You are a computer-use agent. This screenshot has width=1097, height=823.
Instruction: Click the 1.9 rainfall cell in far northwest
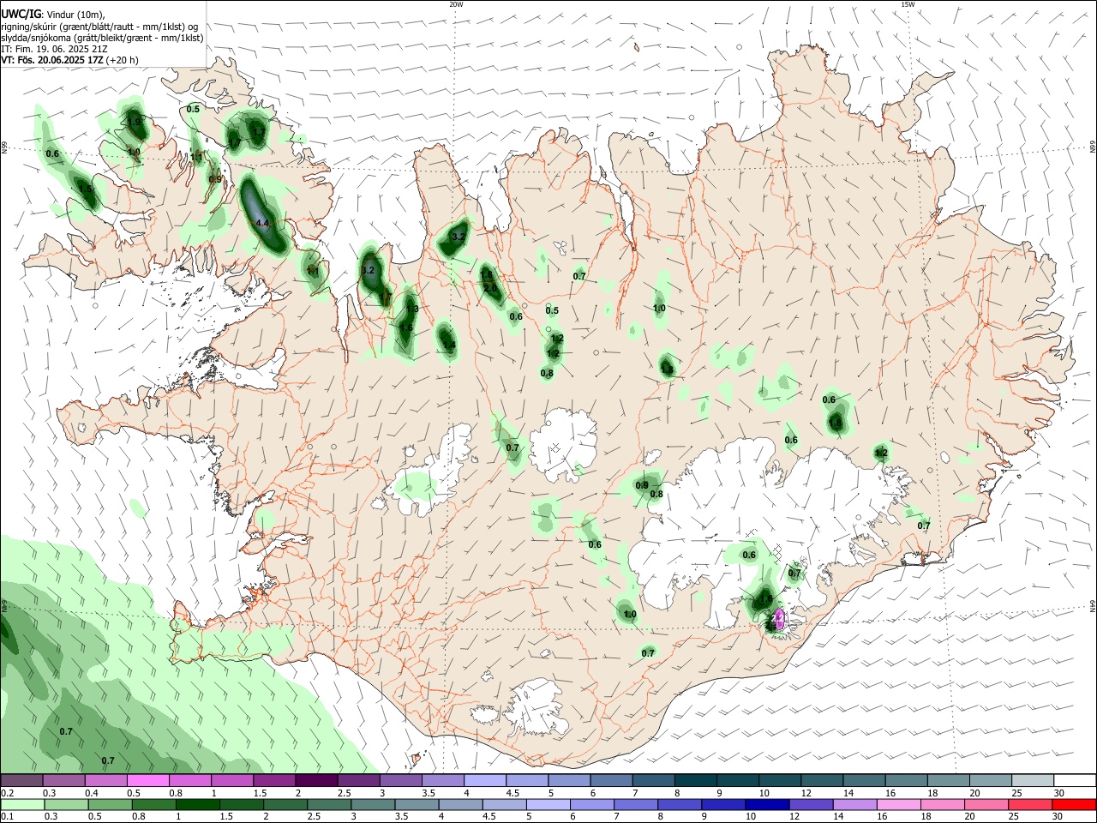(134, 123)
